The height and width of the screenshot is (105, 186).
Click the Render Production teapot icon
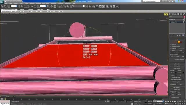pyautogui.click(x=117, y=6)
